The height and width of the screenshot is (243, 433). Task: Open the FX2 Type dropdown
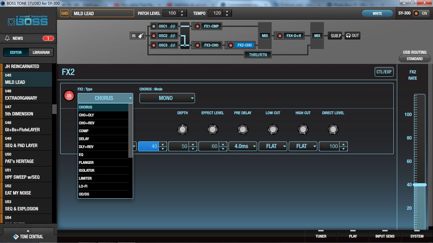(105, 98)
